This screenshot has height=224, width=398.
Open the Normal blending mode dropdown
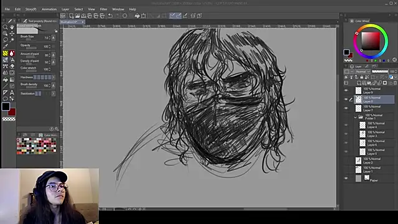pyautogui.click(x=362, y=72)
